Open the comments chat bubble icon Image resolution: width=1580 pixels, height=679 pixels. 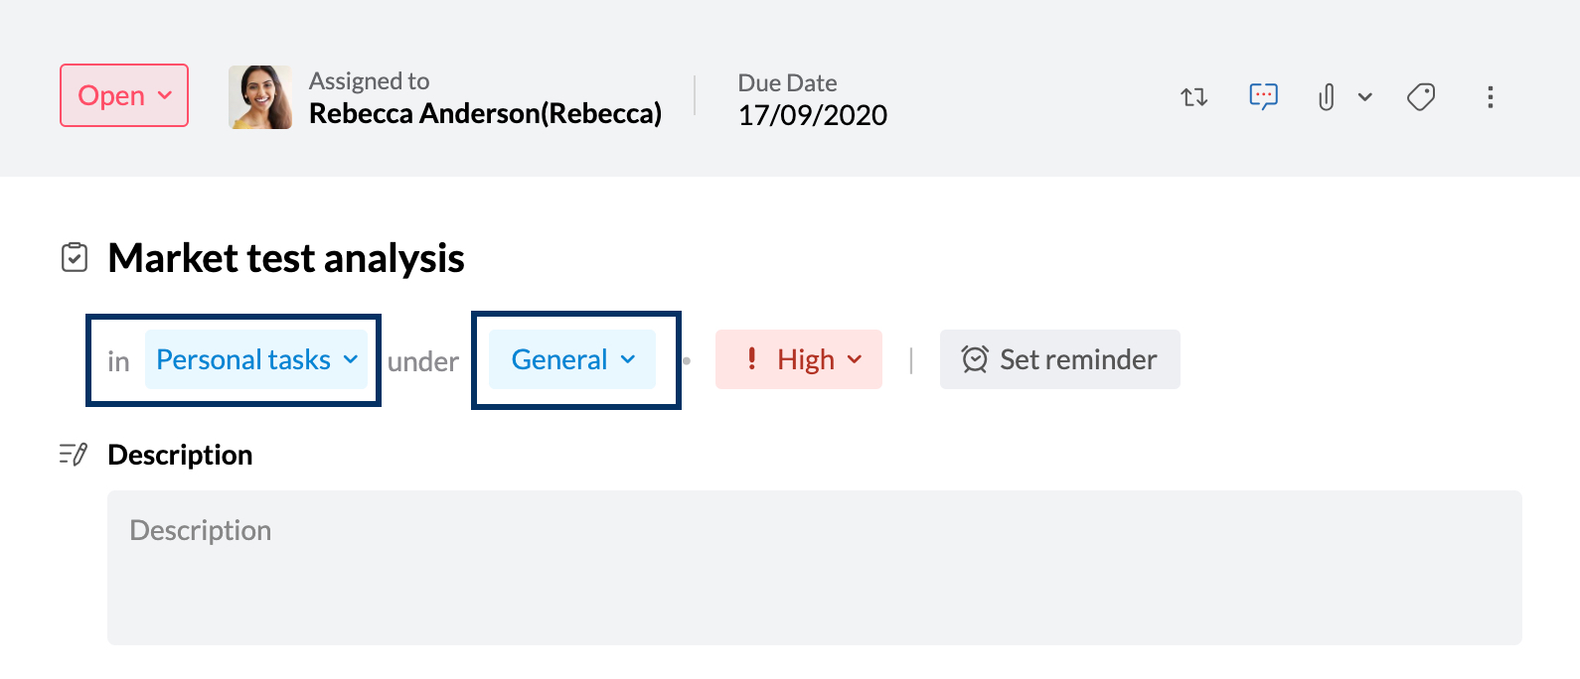pos(1263,96)
